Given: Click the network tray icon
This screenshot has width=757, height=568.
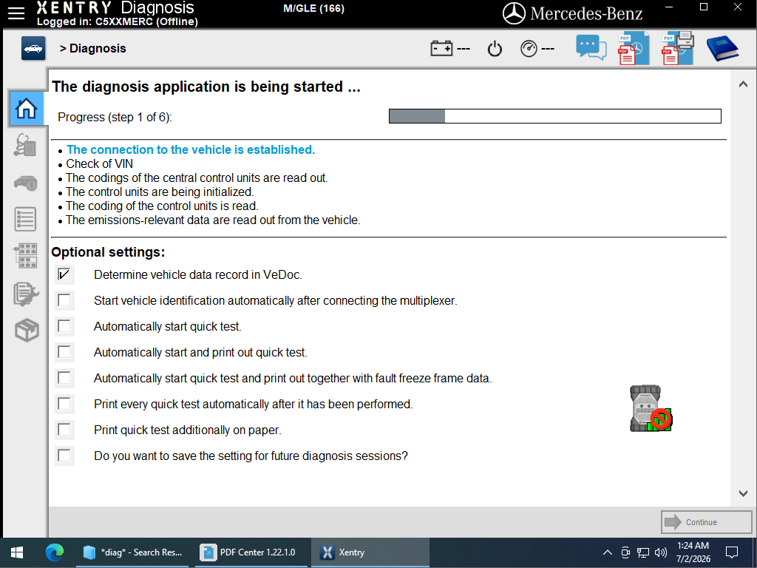Looking at the screenshot, I should point(643,552).
